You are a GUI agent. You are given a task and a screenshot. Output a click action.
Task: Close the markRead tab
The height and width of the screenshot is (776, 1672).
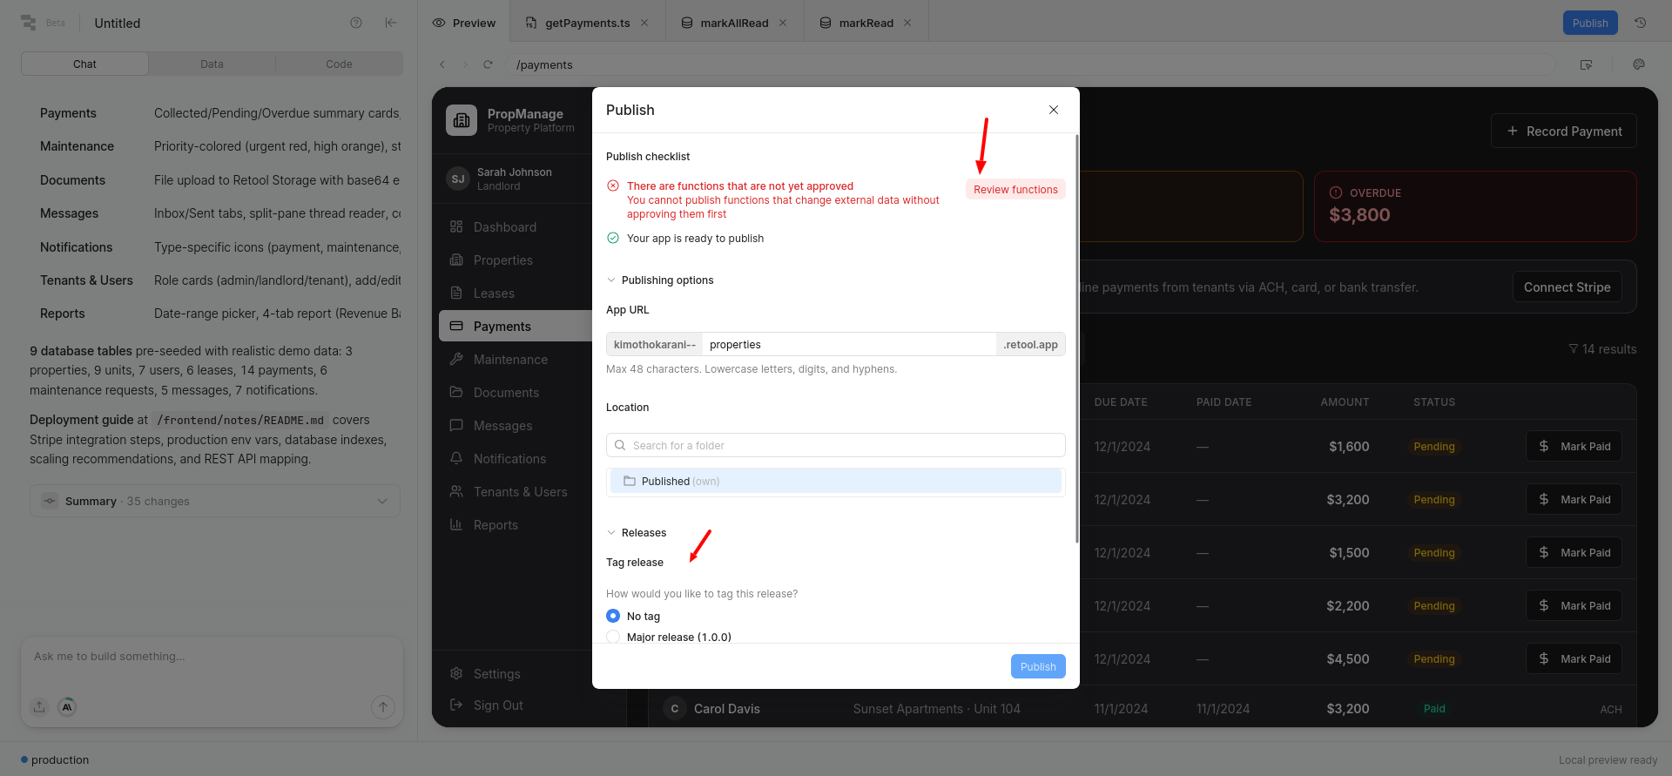click(907, 23)
